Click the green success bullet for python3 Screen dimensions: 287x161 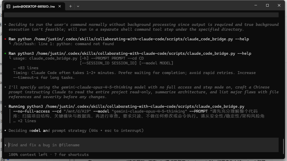[5, 53]
